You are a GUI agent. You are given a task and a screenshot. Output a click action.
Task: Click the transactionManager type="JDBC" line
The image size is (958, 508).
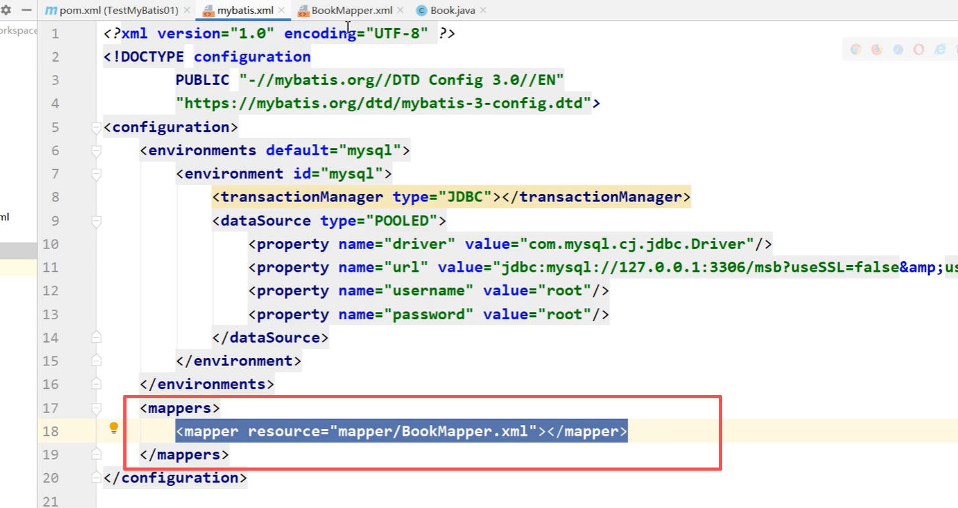point(452,197)
